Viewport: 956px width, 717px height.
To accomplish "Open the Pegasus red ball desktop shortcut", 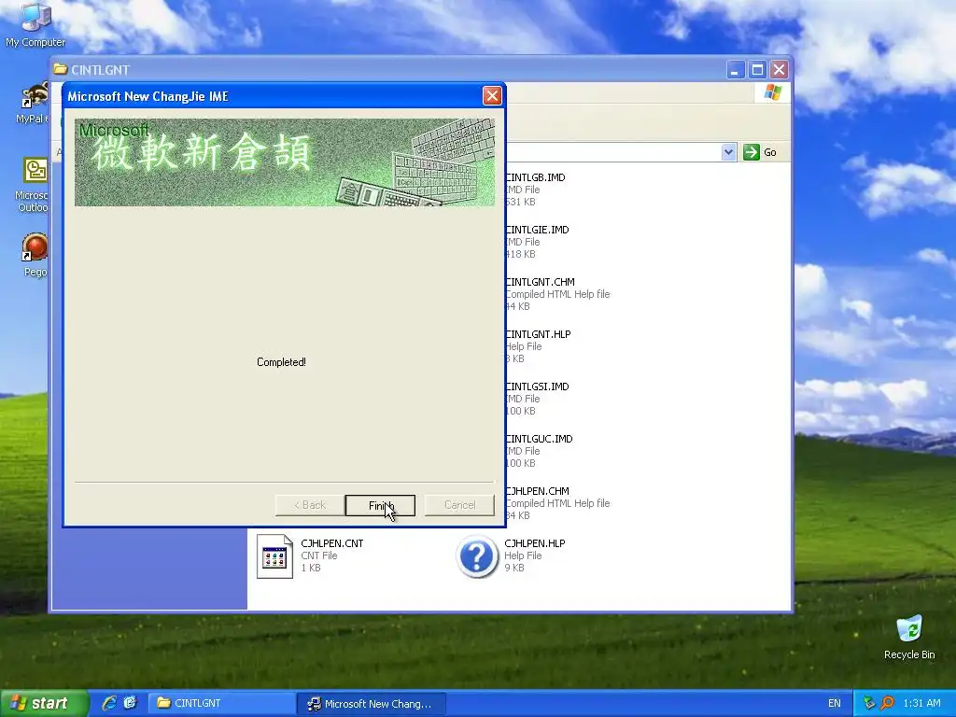I will pyautogui.click(x=35, y=255).
